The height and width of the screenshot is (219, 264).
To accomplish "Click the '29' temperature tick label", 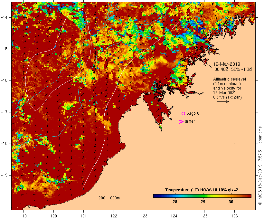I will (x=203, y=202).
